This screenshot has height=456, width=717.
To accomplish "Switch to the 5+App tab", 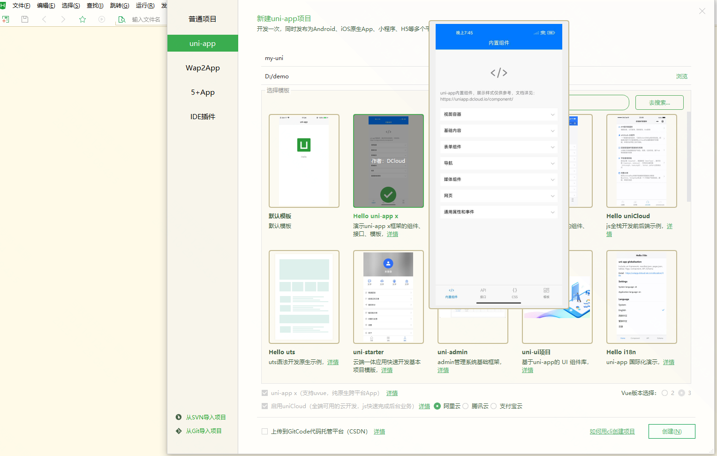I will pos(203,92).
